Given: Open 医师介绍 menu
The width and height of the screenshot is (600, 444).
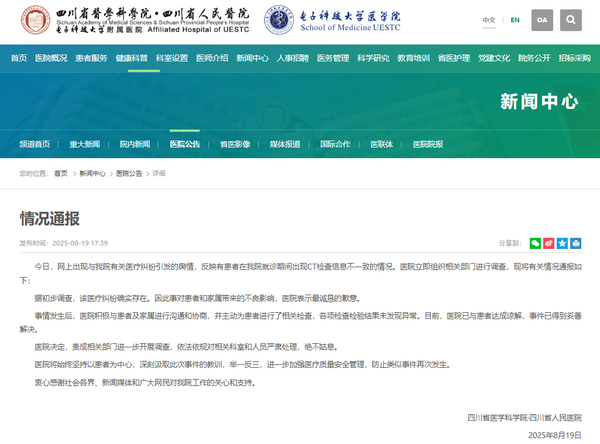Looking at the screenshot, I should tap(212, 58).
